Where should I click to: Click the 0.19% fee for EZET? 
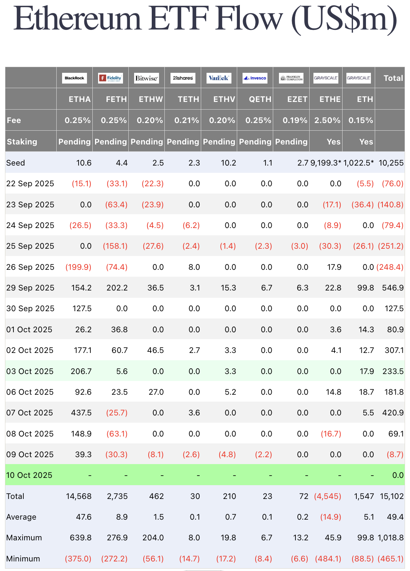click(x=295, y=120)
